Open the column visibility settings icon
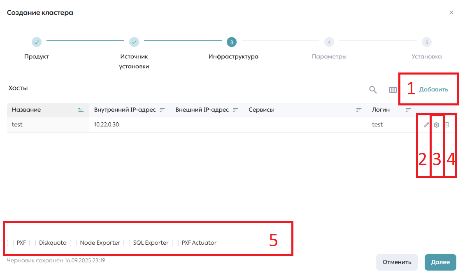Viewport: 465px width, 278px height. pos(393,90)
